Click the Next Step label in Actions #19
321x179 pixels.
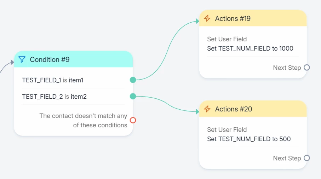click(287, 68)
